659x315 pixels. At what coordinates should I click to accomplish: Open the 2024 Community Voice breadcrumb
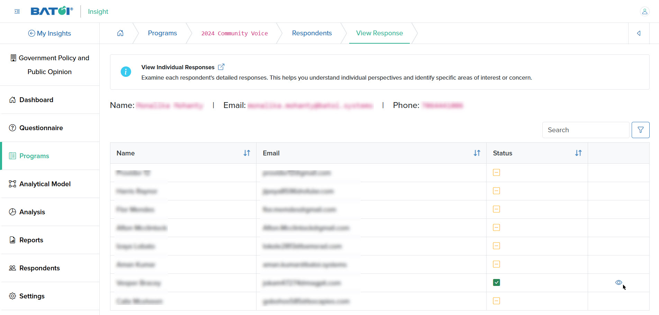234,33
